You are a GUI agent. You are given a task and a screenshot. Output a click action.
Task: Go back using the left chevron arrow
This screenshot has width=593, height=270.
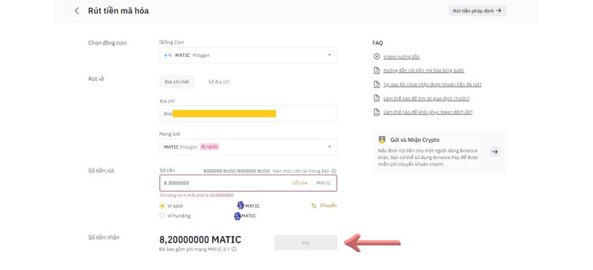[77, 11]
